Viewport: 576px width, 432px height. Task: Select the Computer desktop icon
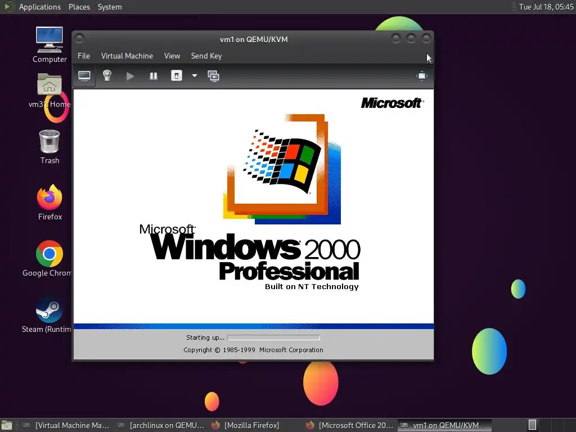pos(49,45)
